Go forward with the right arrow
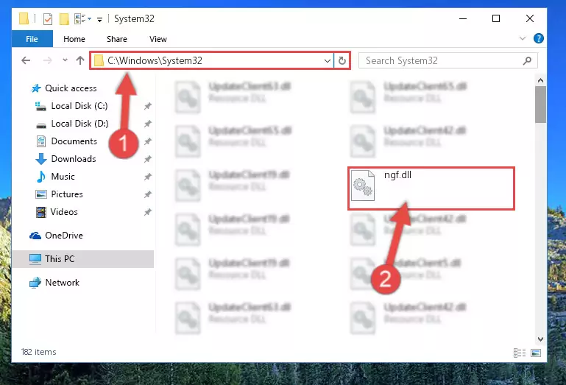Image resolution: width=566 pixels, height=385 pixels. 47,60
